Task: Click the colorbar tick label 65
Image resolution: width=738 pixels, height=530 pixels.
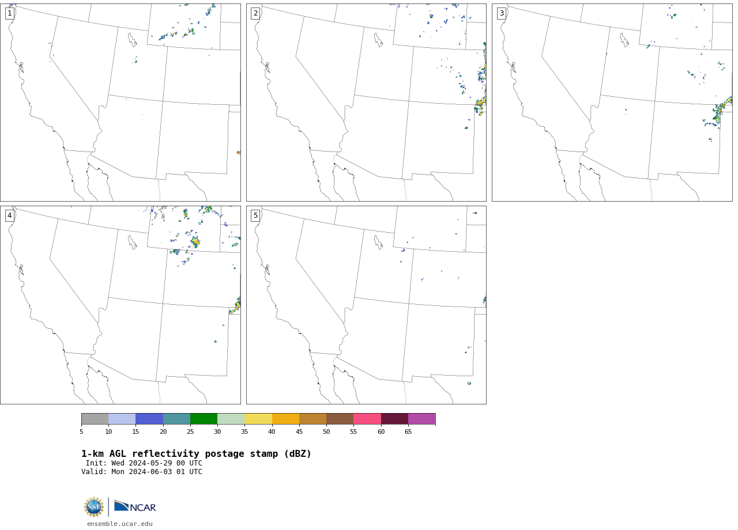Action: point(408,432)
